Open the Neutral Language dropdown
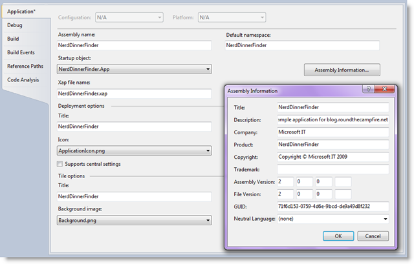Screen dimensions: 414x264 coord(333,219)
